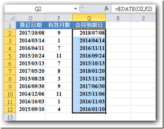The width and height of the screenshot is (164, 129).
Task: Click the fx insert function icon
Action: pyautogui.click(x=106, y=8)
